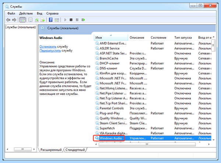Select the ASP.NET State Service row
This screenshot has height=163, width=221.
click(153, 53)
